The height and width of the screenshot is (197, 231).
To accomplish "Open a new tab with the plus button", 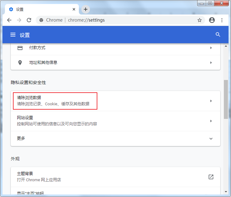I will [86, 9].
